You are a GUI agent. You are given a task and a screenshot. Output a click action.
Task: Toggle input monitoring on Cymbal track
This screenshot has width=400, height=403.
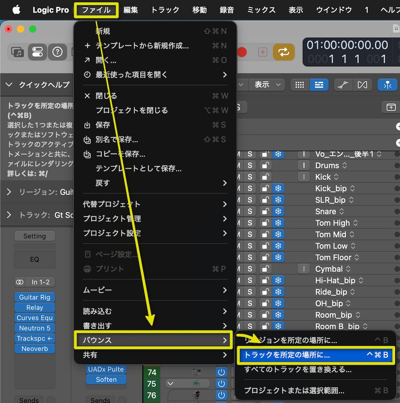(304, 269)
